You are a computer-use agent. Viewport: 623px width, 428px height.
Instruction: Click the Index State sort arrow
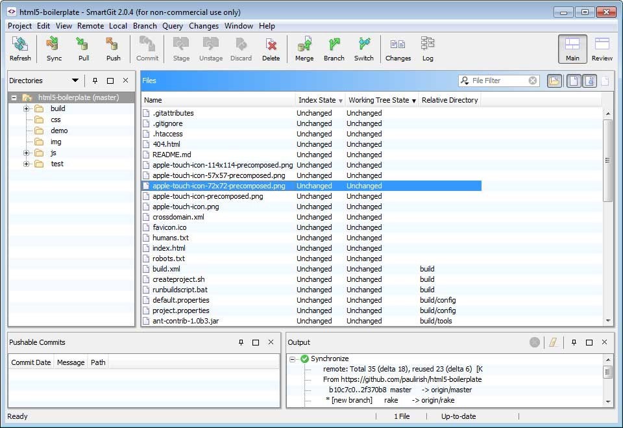coord(341,101)
